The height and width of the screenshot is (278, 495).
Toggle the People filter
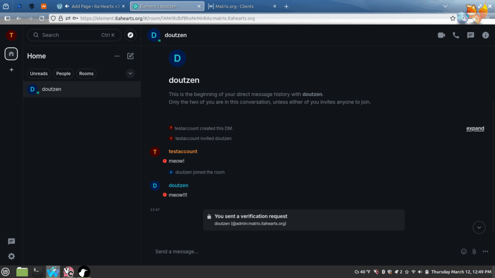63,73
